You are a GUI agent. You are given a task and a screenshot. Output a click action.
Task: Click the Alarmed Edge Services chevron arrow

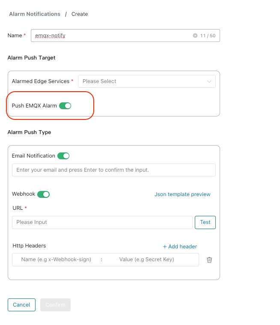[x=209, y=81]
